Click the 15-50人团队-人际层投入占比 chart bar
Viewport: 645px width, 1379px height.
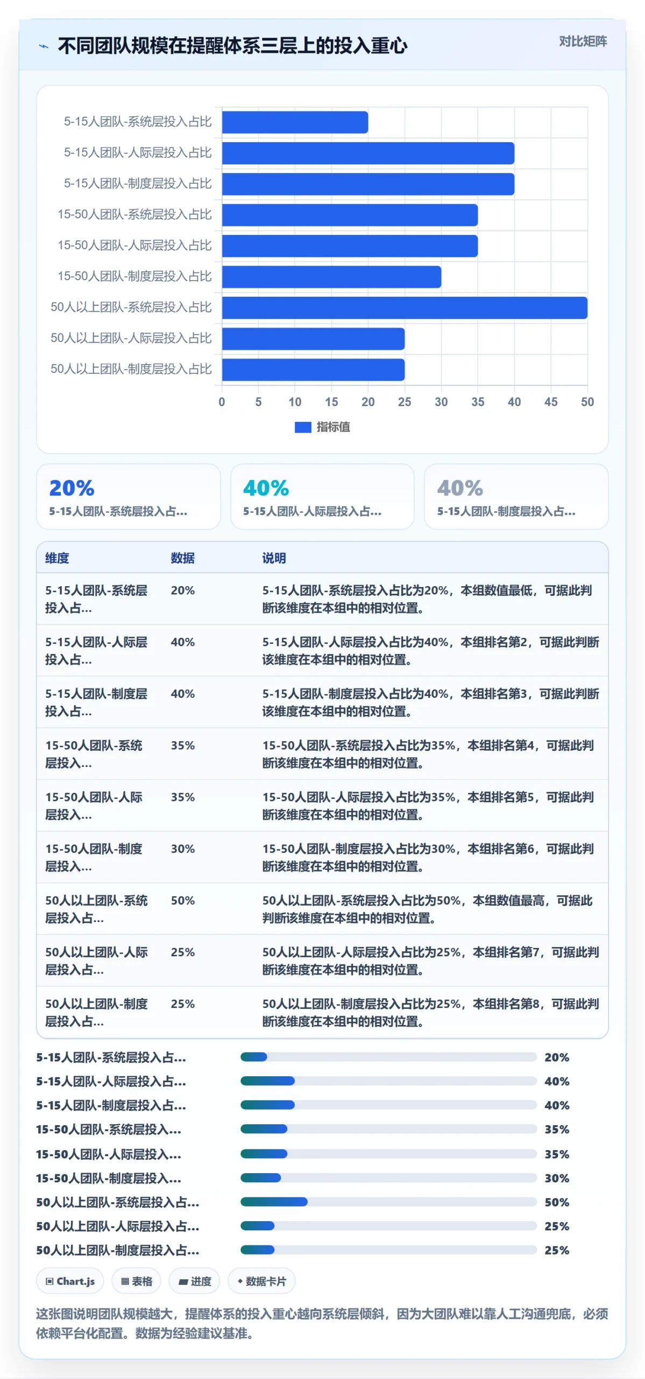[x=350, y=246]
